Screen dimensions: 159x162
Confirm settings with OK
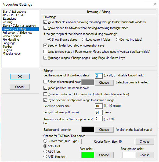point(20,76)
